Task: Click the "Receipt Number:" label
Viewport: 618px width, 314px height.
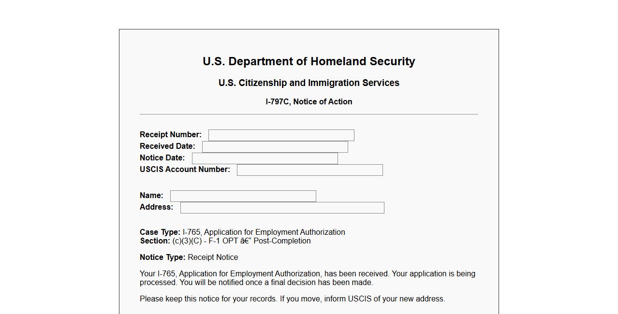Action: 170,134
